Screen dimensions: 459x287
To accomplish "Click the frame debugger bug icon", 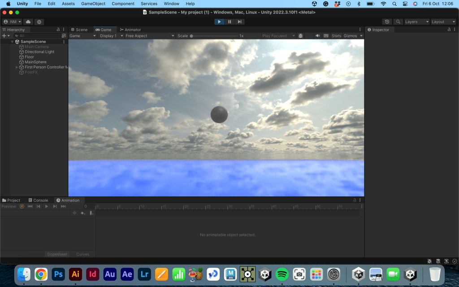I will 300,36.
